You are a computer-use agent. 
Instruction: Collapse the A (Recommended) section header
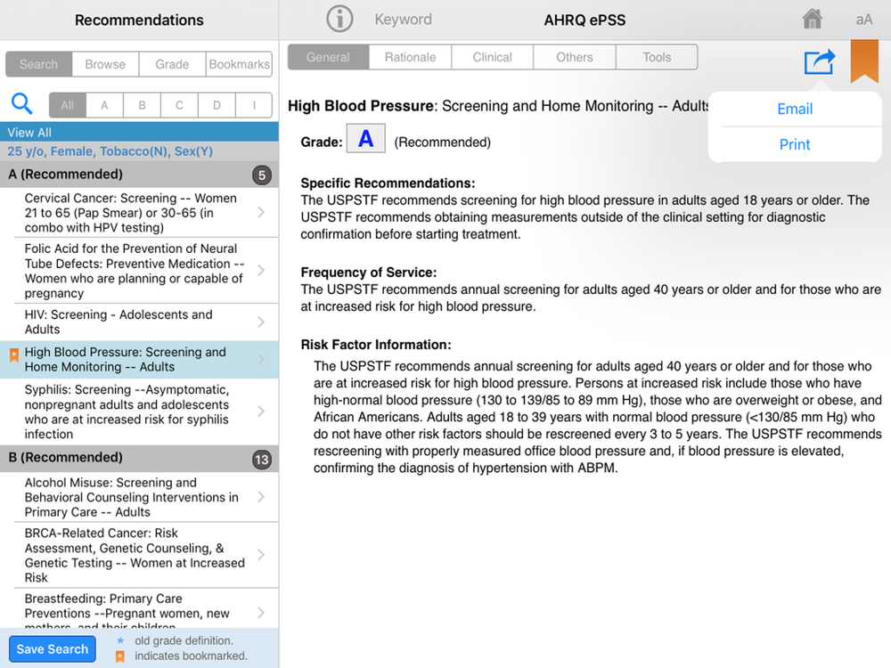coord(139,175)
